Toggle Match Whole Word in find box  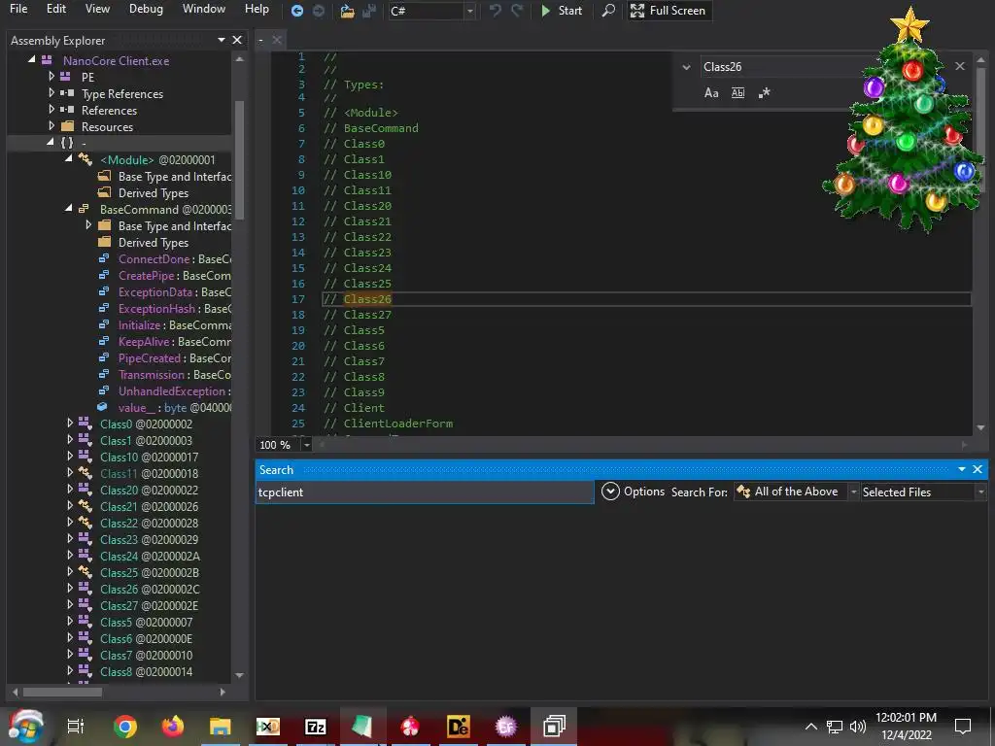coord(738,93)
